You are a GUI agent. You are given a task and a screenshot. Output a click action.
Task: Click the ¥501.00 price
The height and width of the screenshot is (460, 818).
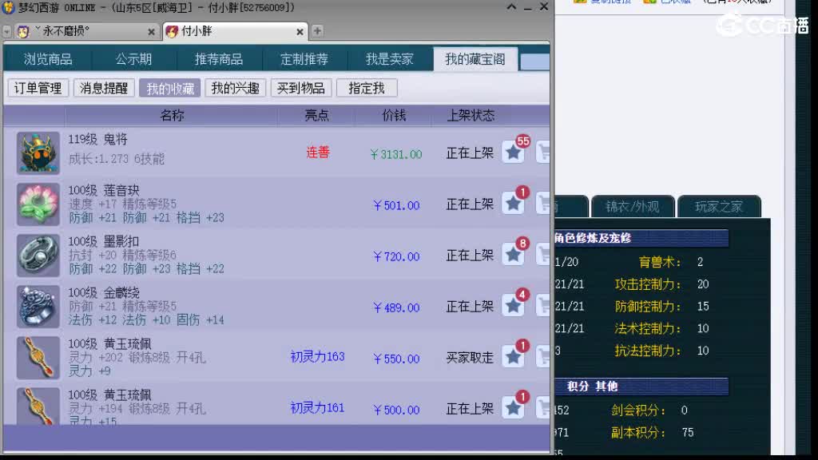(396, 205)
